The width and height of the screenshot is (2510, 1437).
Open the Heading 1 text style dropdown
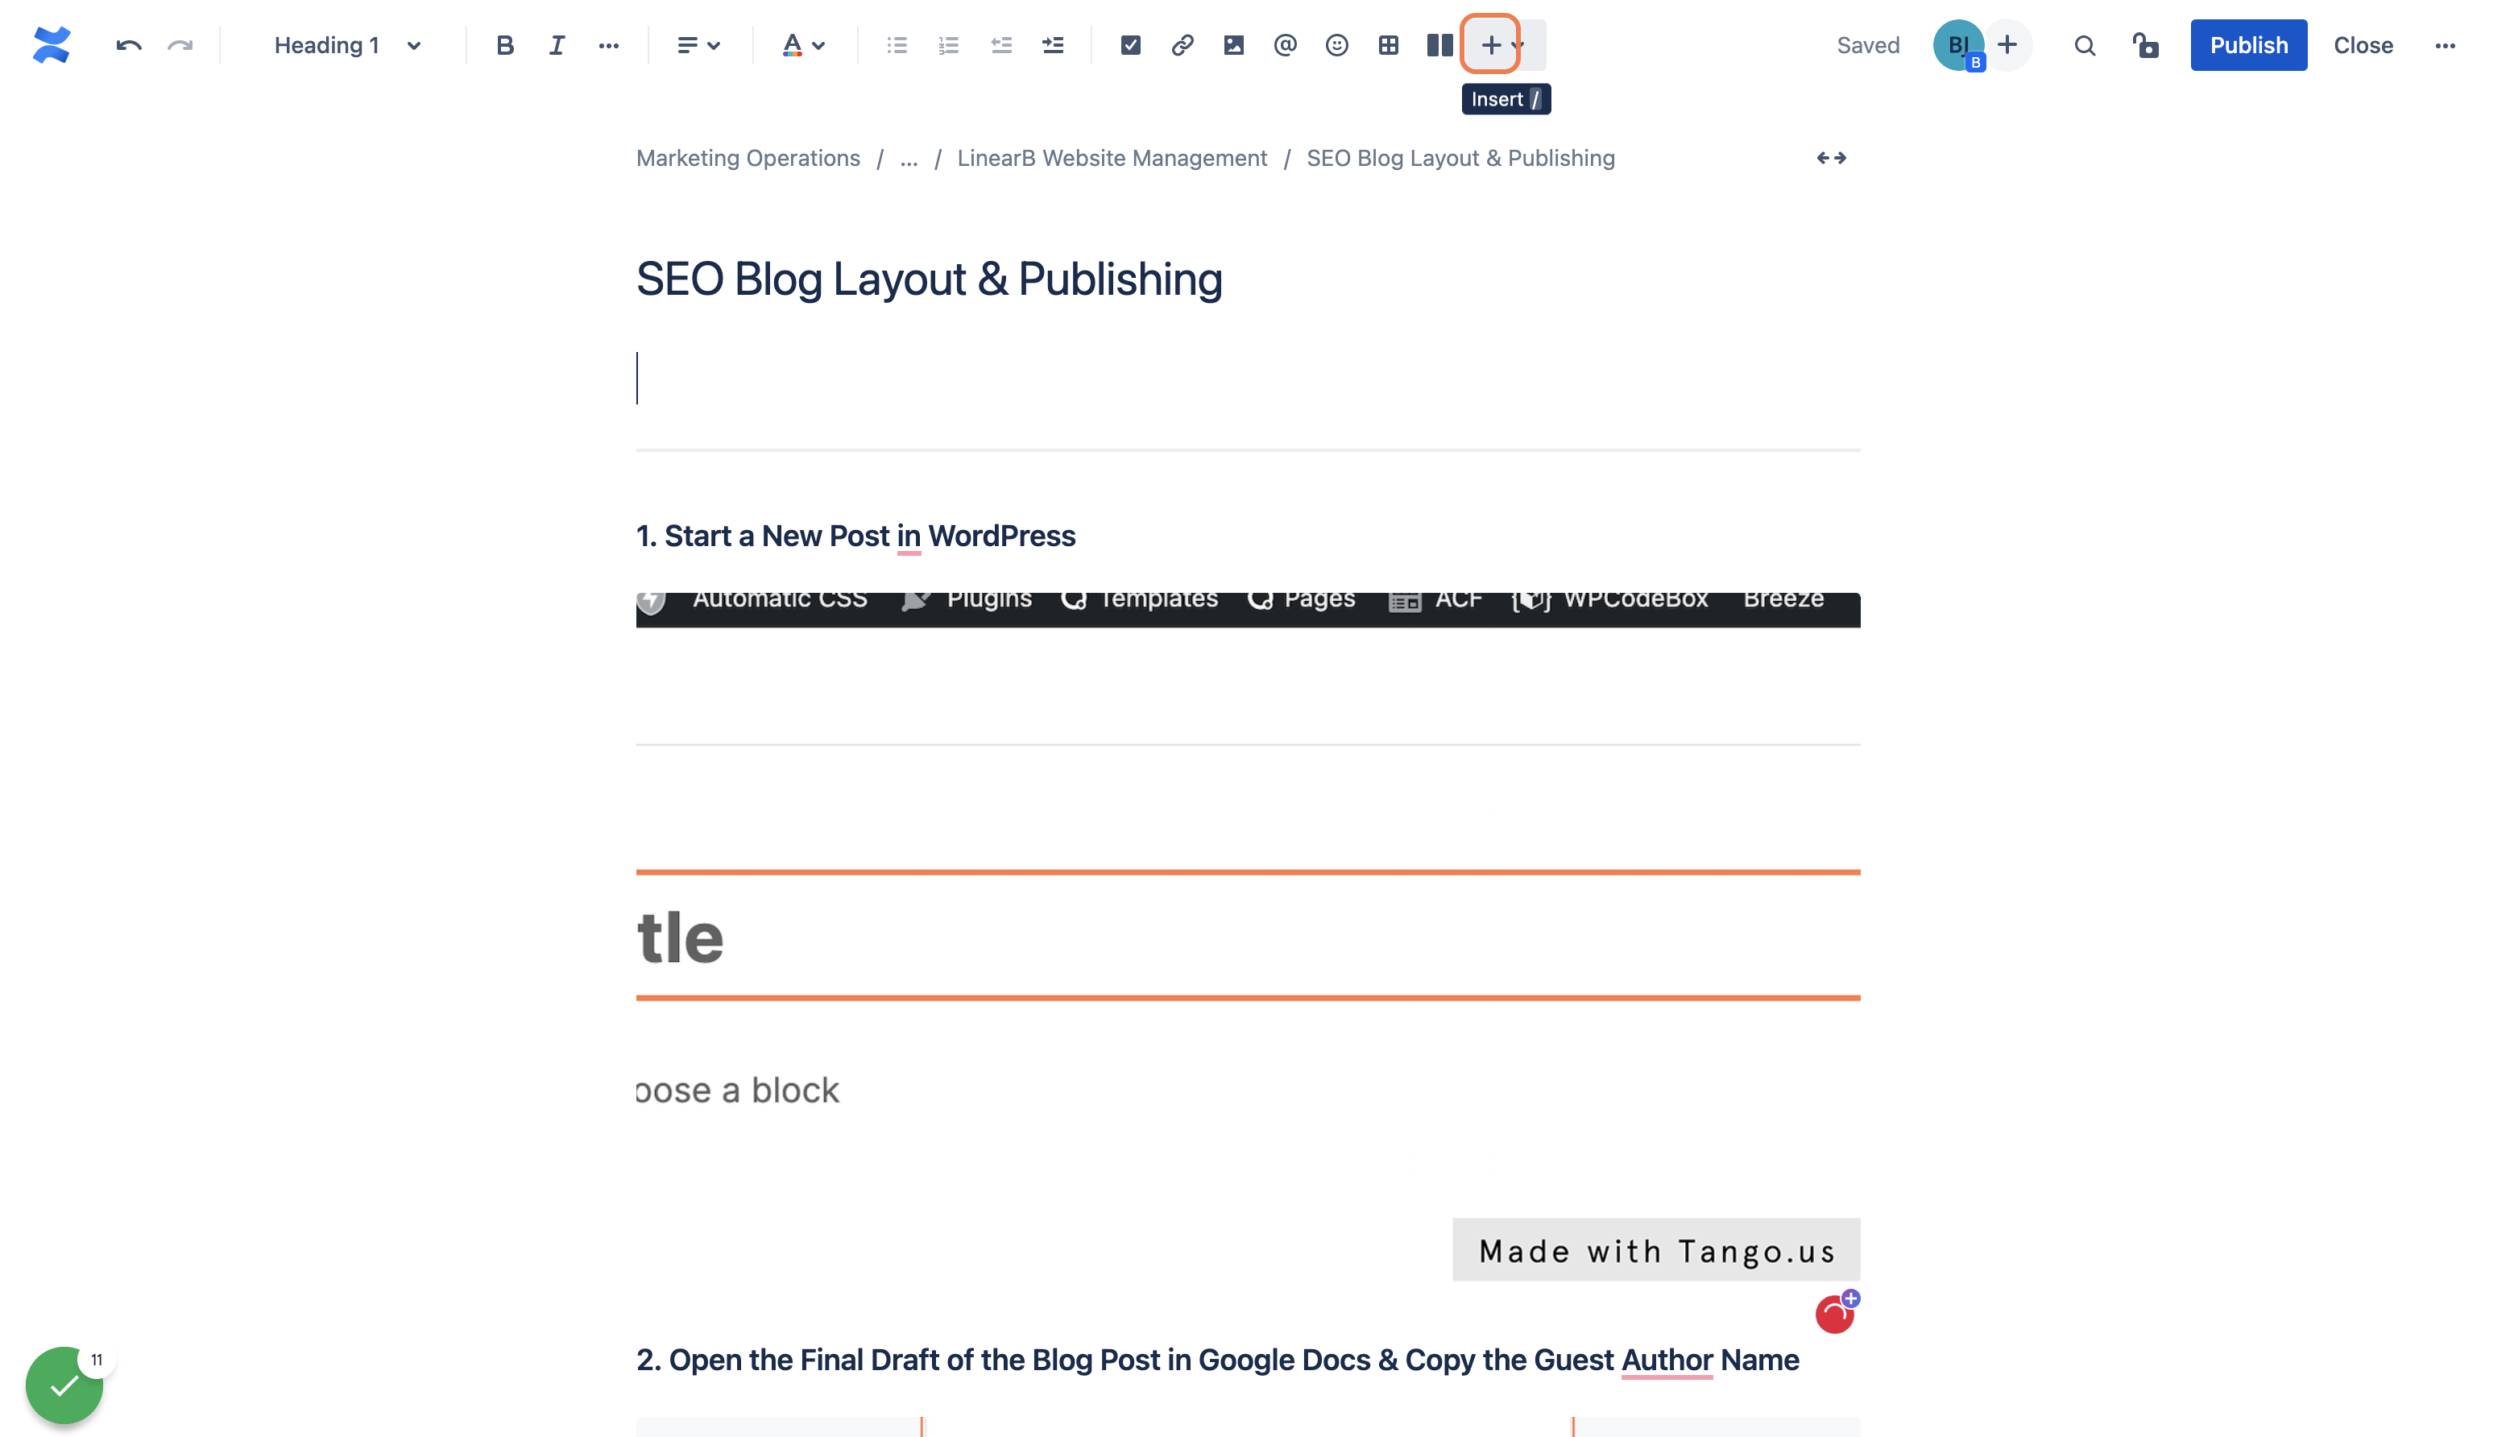point(349,45)
